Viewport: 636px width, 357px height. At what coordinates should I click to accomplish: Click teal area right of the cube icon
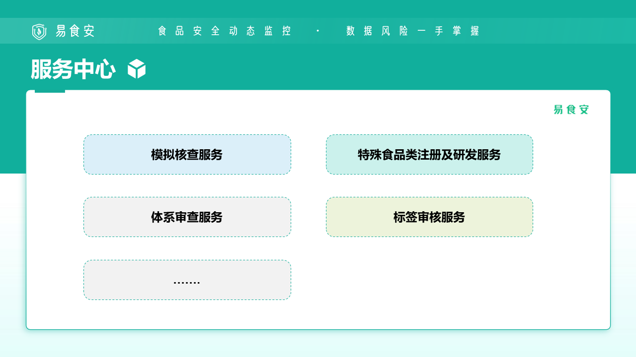(348, 68)
